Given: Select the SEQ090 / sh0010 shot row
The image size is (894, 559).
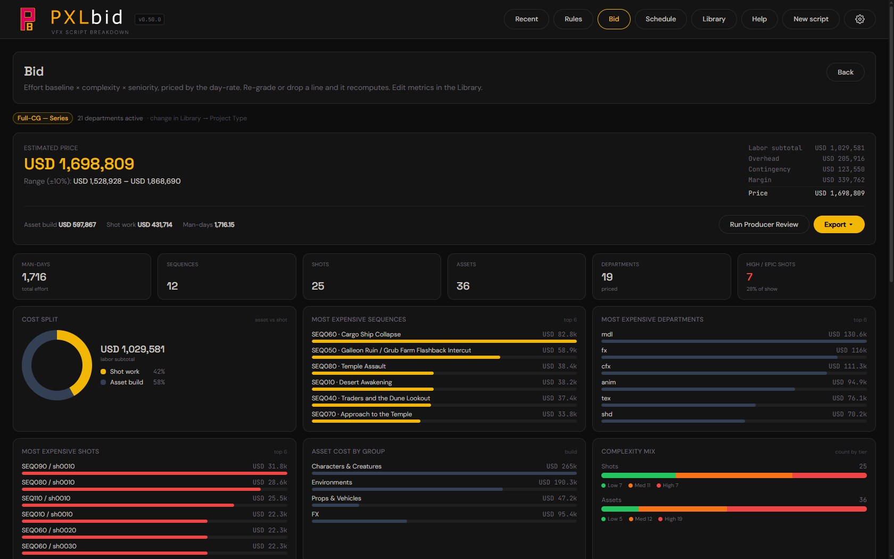Looking at the screenshot, I should [154, 468].
